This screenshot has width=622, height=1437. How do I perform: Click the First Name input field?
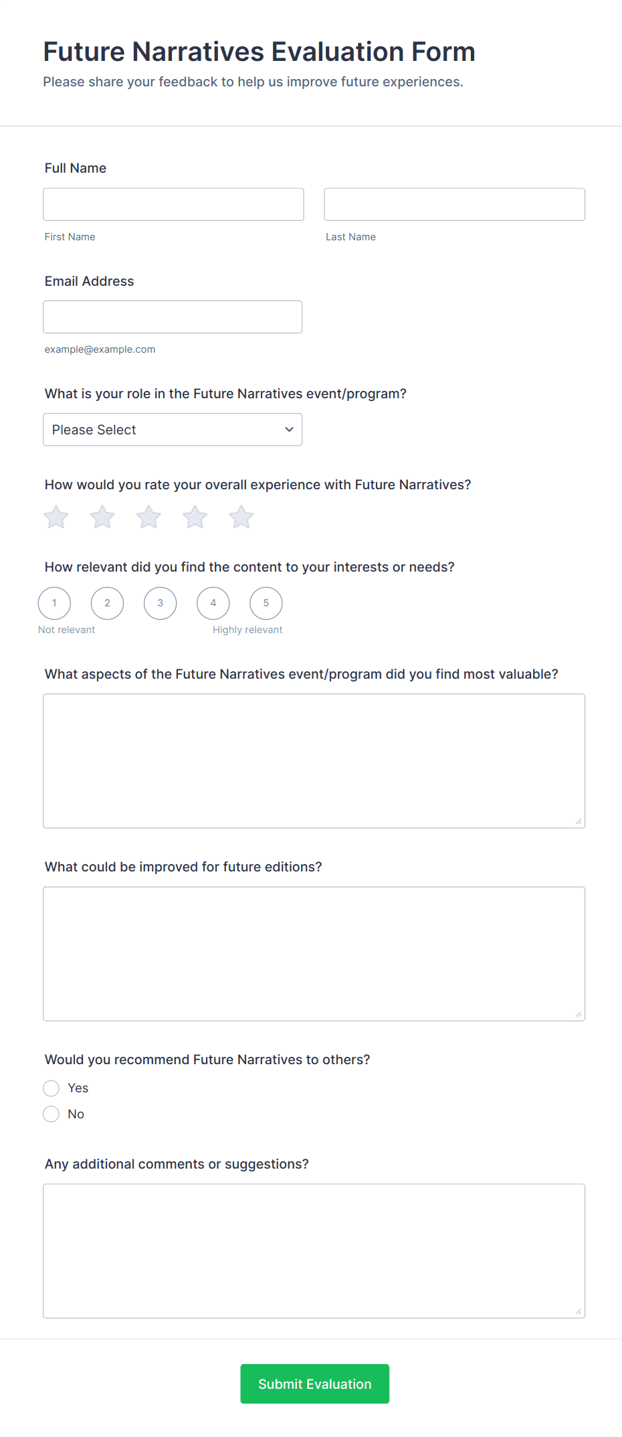pos(173,204)
